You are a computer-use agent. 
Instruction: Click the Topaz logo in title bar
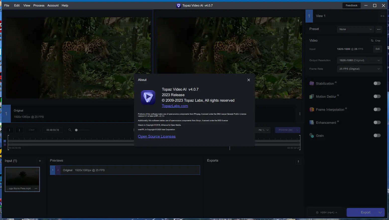pyautogui.click(x=179, y=6)
